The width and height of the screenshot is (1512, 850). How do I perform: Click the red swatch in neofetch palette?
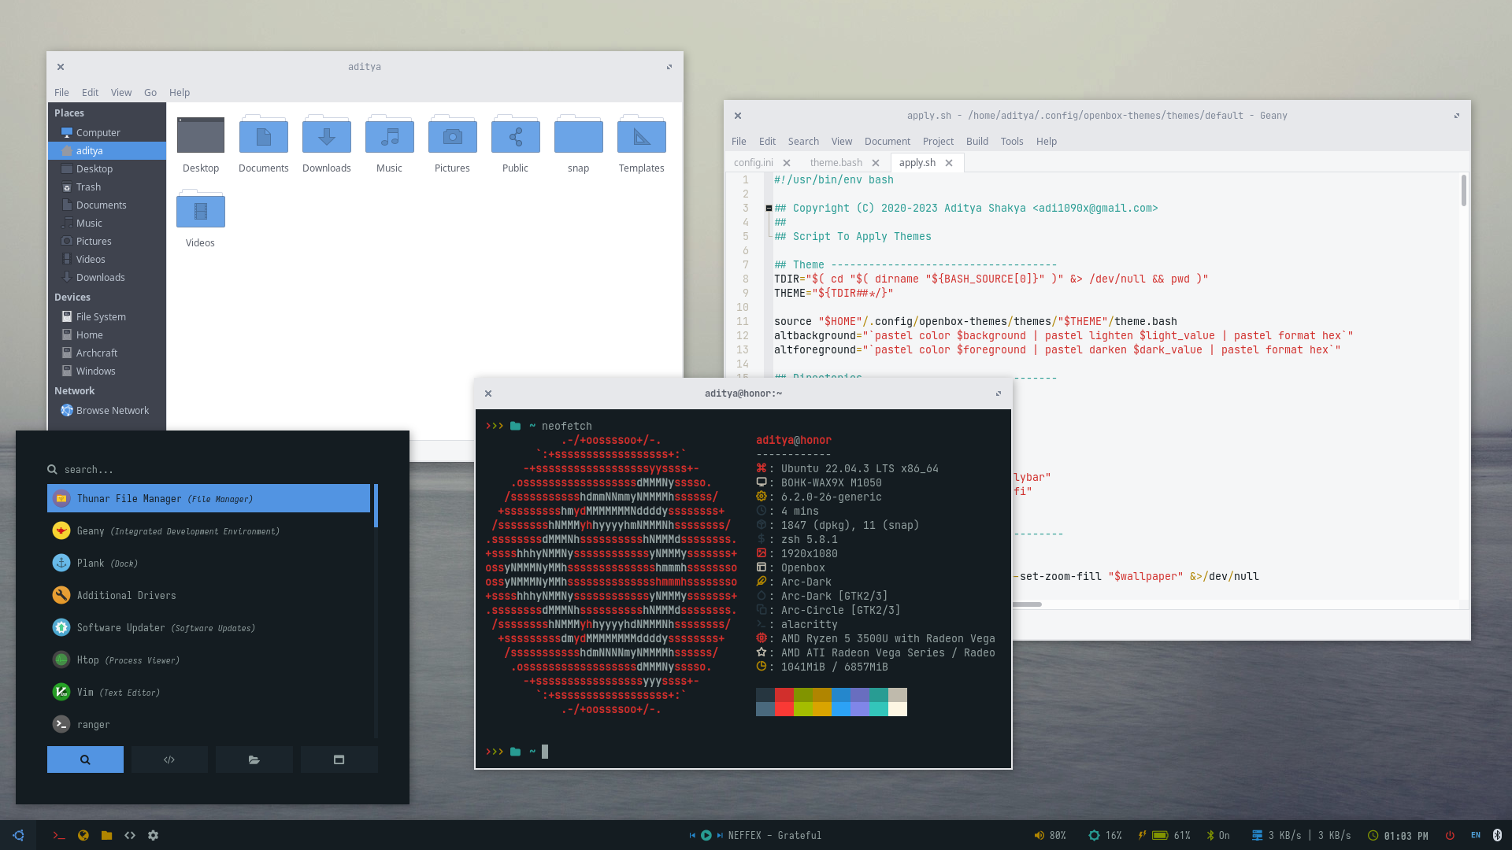[x=784, y=695]
